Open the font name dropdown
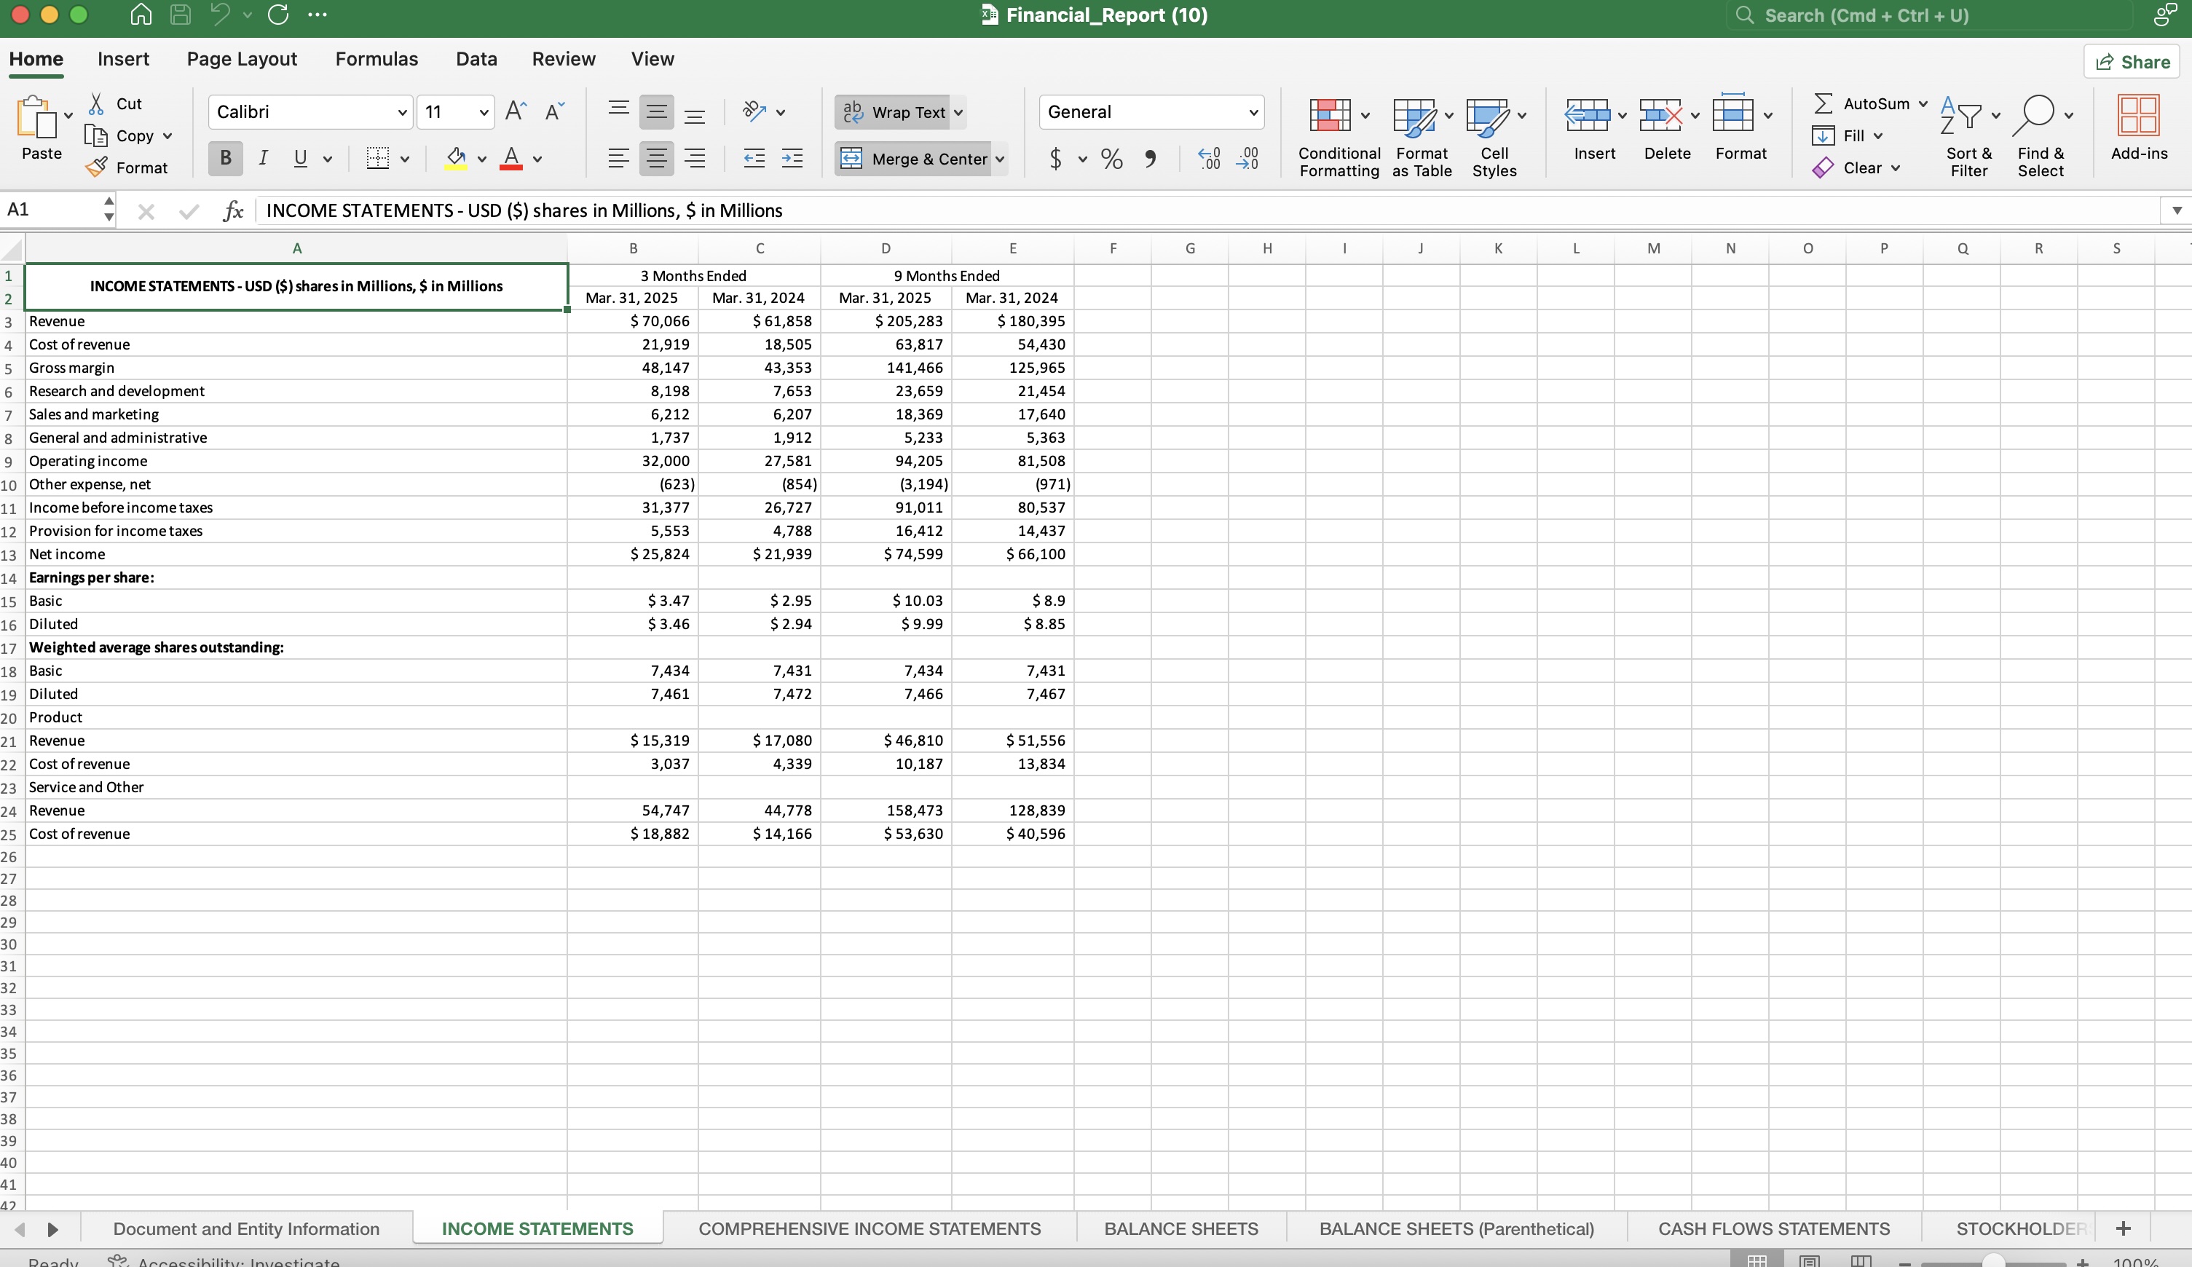The height and width of the screenshot is (1267, 2192). pyautogui.click(x=403, y=111)
